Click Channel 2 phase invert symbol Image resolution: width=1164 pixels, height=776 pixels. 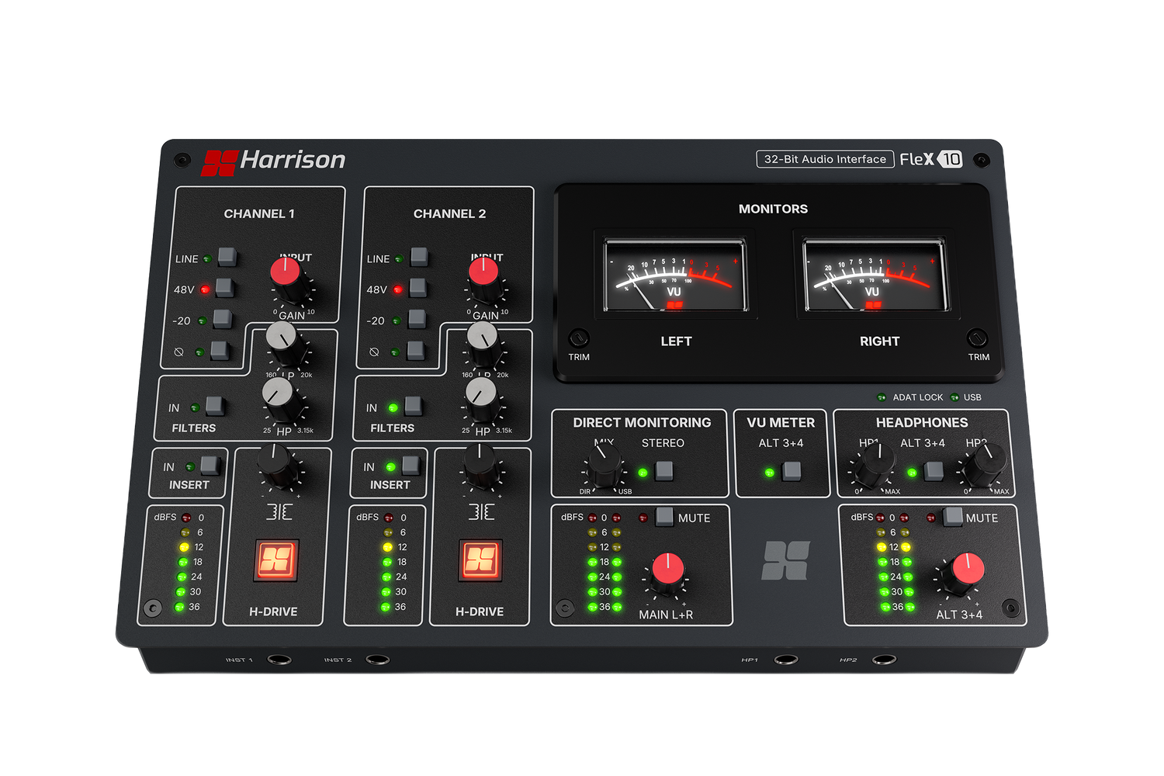pyautogui.click(x=374, y=352)
